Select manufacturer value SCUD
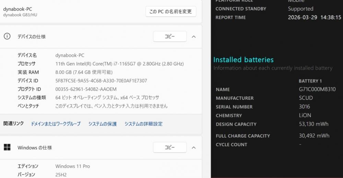 coord(306,98)
